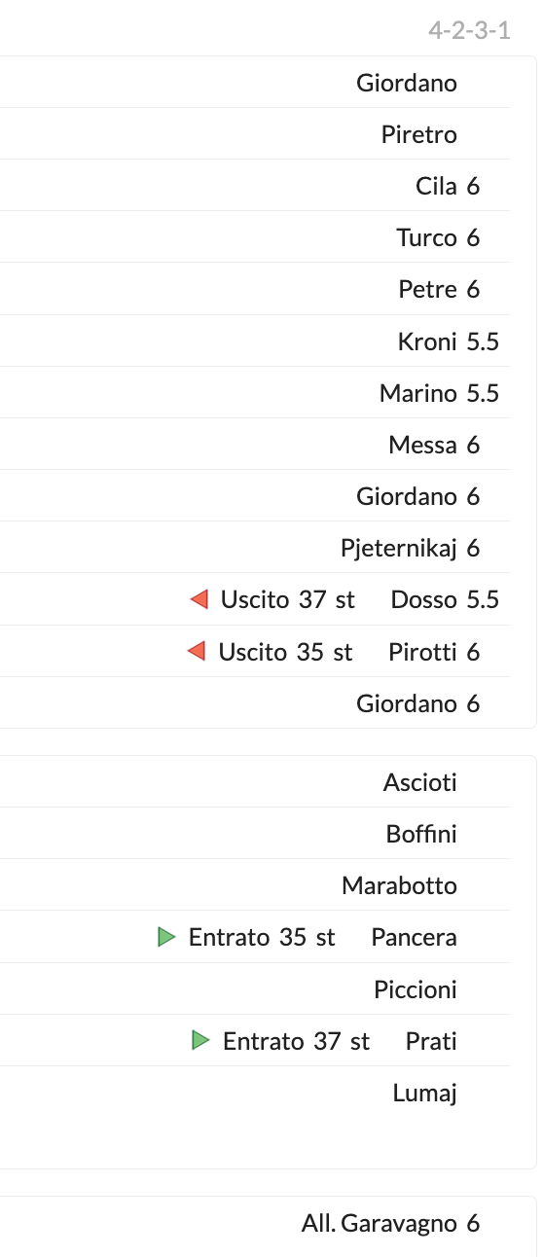Click the Uscito 37 st text

click(x=288, y=599)
